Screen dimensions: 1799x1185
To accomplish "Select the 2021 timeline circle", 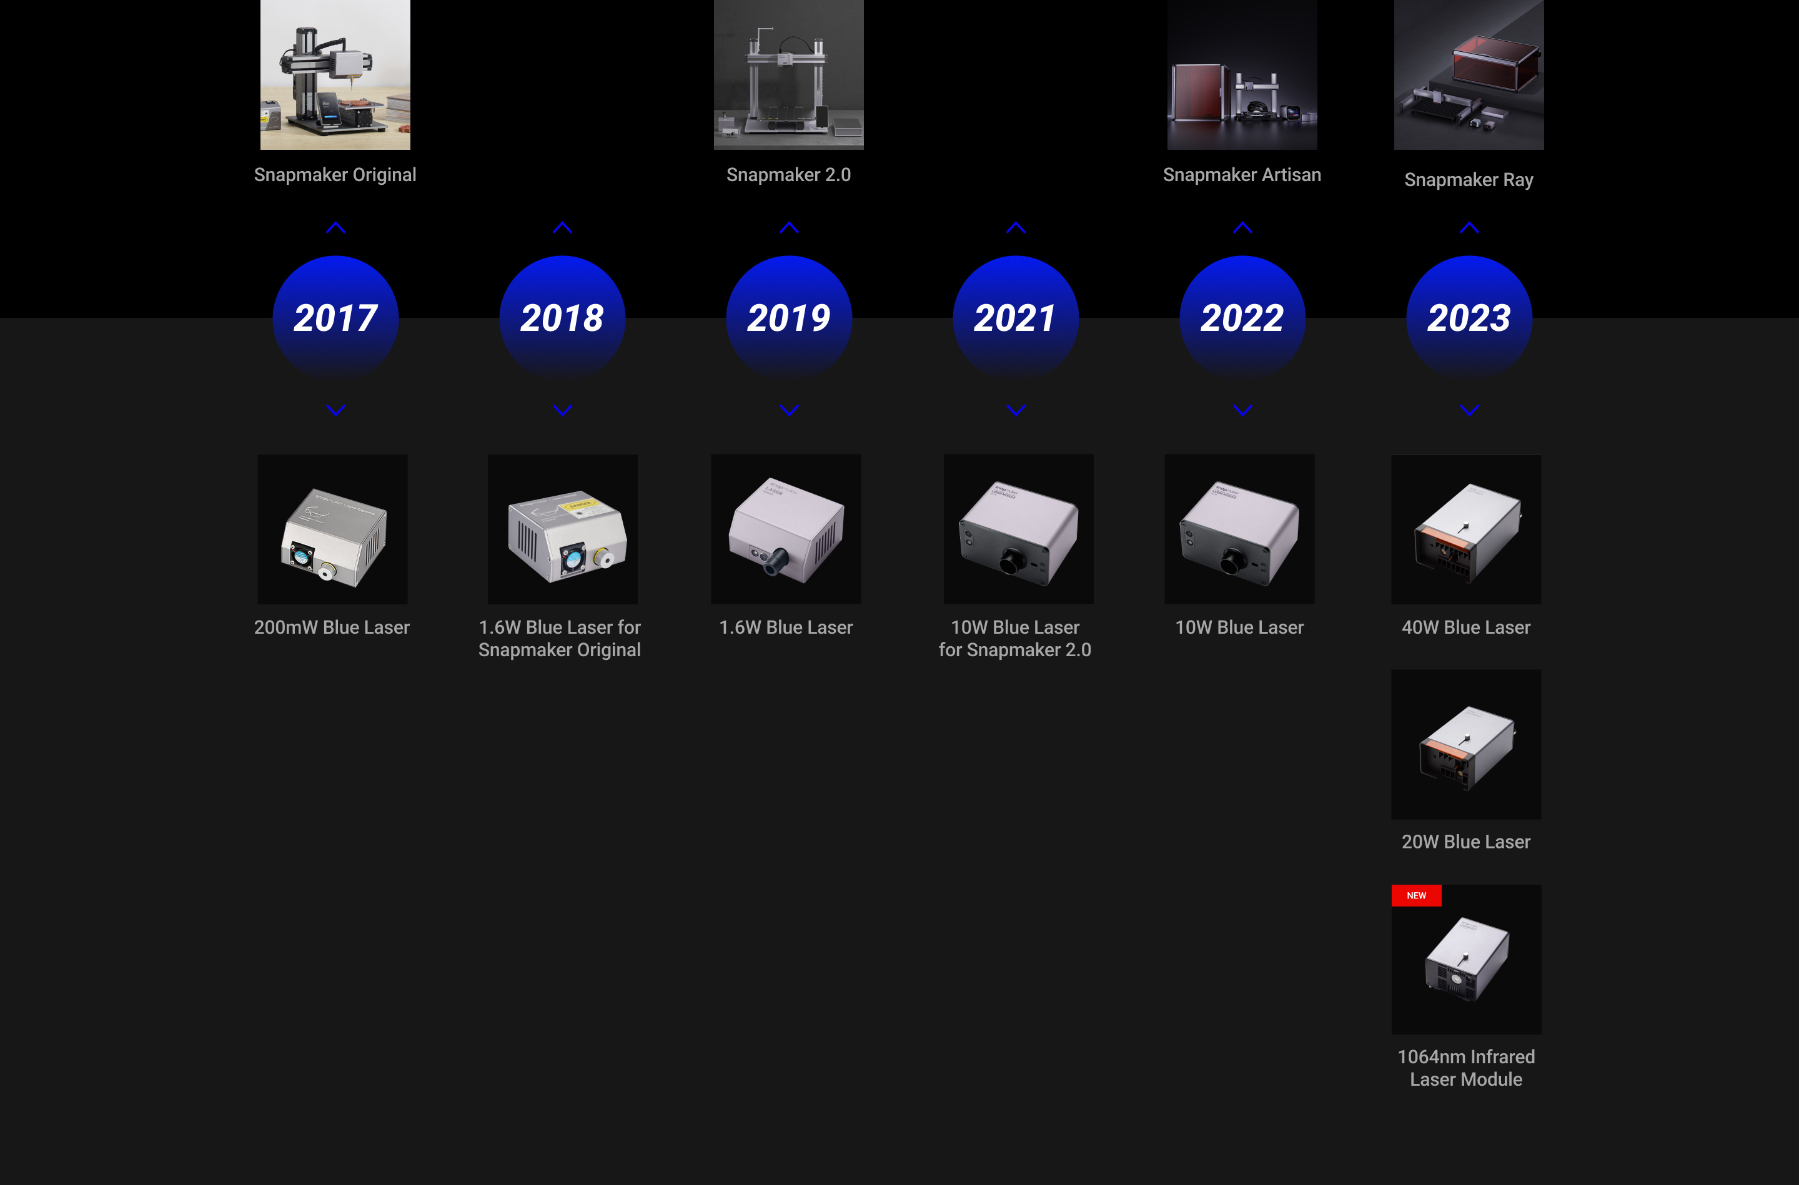I will point(1016,318).
